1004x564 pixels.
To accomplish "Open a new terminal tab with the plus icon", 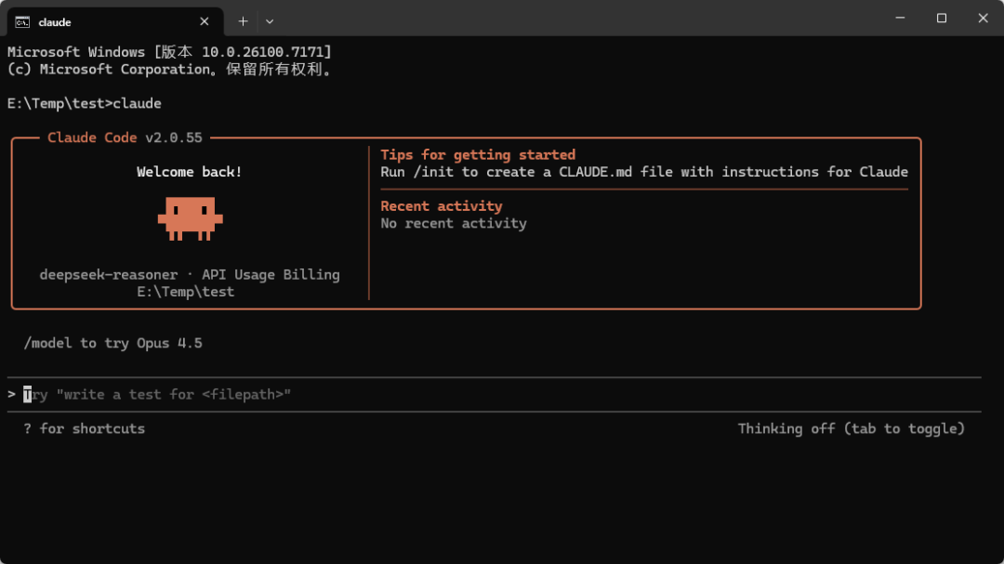I will point(242,20).
